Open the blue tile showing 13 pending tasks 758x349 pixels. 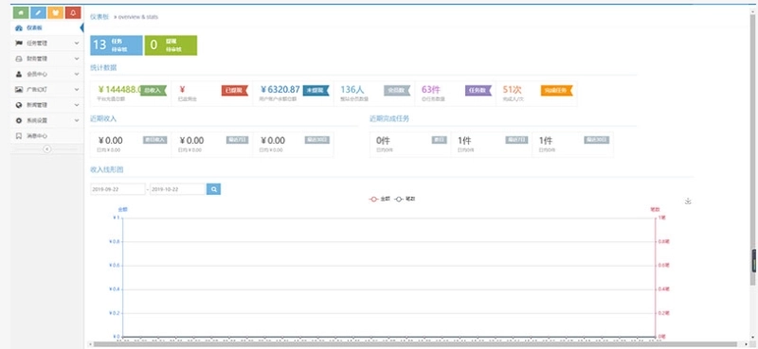tap(116, 44)
